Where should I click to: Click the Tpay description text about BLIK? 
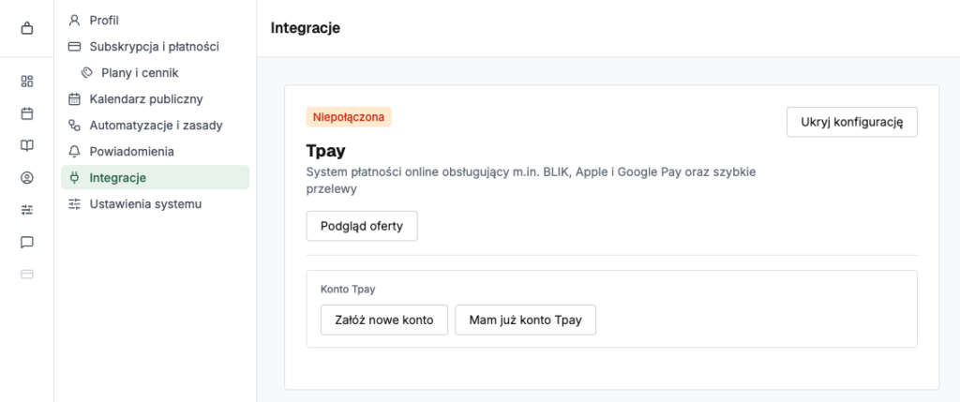(531, 181)
